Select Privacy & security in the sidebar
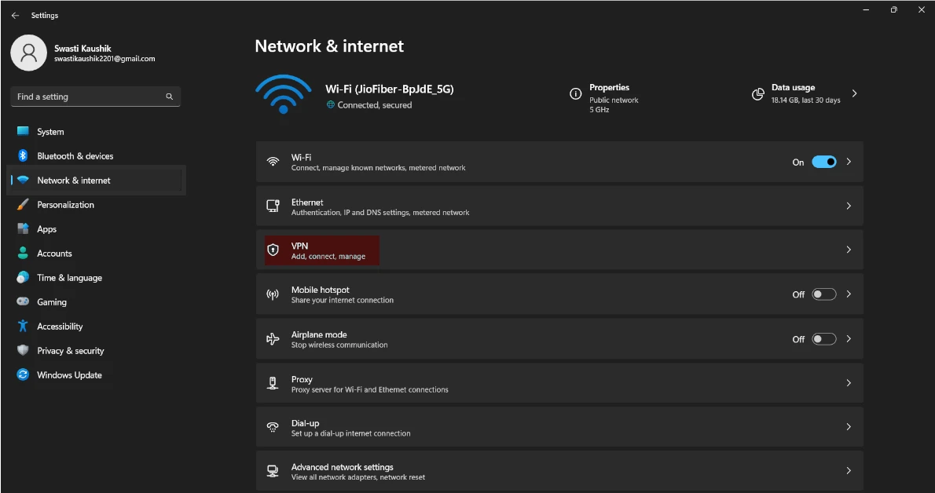Screen dimensions: 935x493 coord(70,351)
